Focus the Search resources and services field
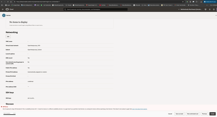 (95, 9)
